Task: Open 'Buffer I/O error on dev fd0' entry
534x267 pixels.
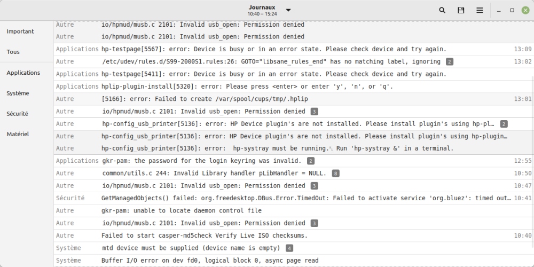Action: click(x=210, y=261)
